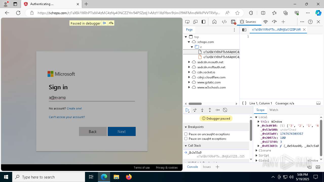Resume script execution in debugger controls
Screen dimensions: 324x182
pyautogui.click(x=187, y=110)
